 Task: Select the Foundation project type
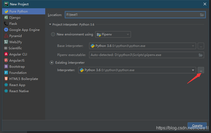point(24,73)
